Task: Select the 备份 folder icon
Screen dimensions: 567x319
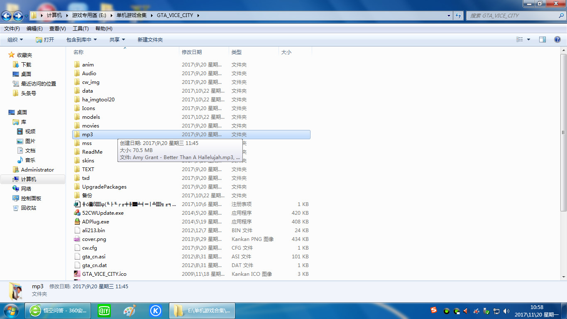Action: 77,195
